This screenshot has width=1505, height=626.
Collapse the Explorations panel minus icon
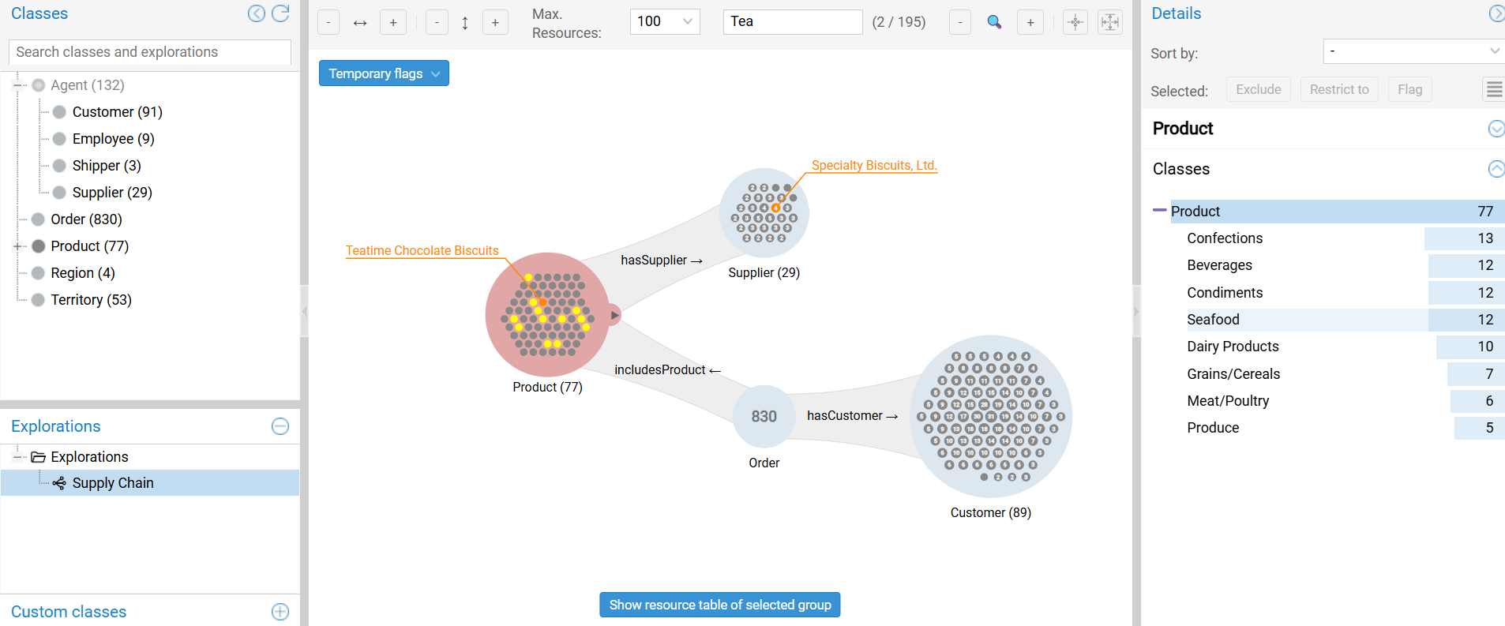point(280,426)
